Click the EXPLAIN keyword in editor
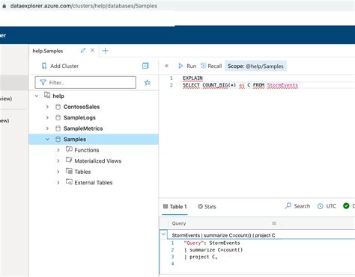 (192, 78)
